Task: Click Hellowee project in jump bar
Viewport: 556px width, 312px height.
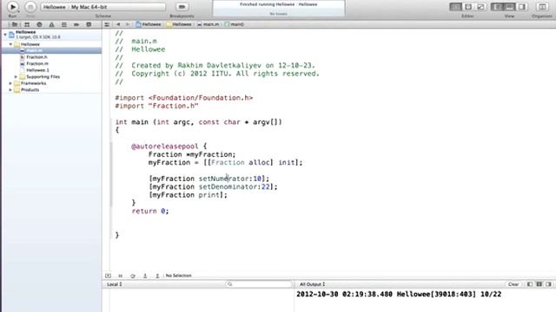Action: click(149, 24)
